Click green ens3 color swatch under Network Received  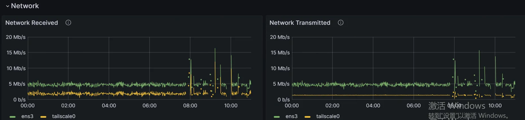pyautogui.click(x=12, y=117)
